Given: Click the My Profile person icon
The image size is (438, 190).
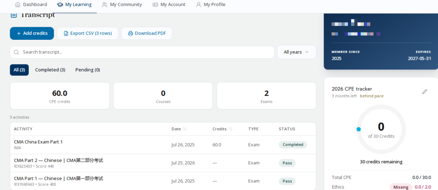Looking at the screenshot, I should (199, 4).
